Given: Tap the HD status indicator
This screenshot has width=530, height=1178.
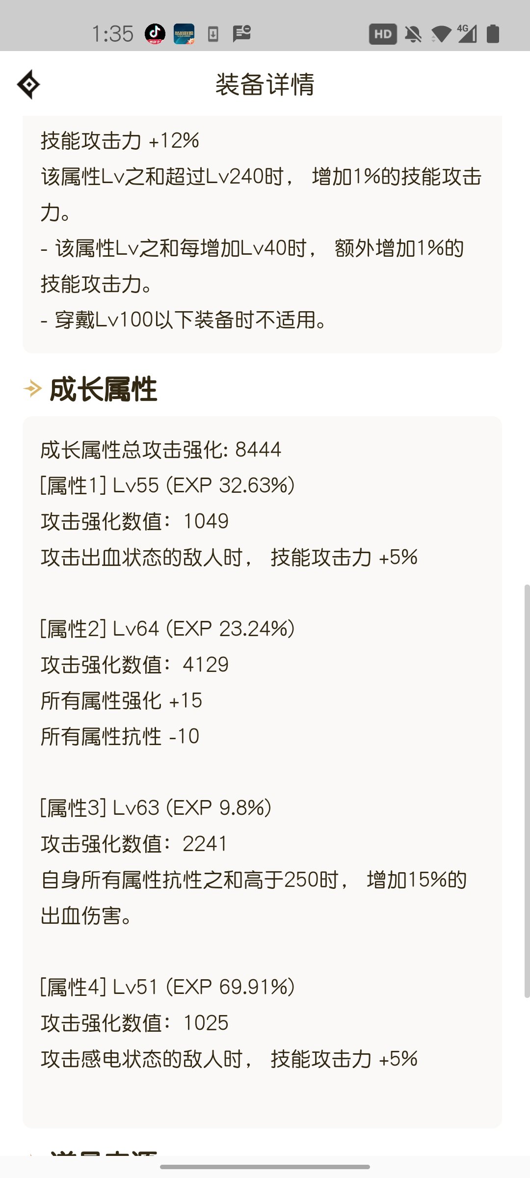Looking at the screenshot, I should tap(383, 34).
